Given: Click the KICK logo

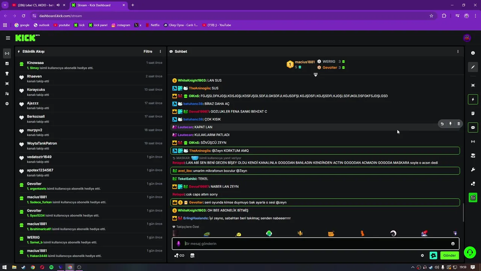Looking at the screenshot, I should pyautogui.click(x=27, y=38).
